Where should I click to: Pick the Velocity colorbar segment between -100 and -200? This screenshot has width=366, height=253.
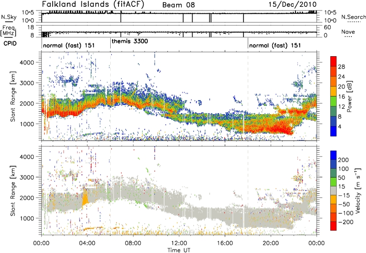pos(334,217)
